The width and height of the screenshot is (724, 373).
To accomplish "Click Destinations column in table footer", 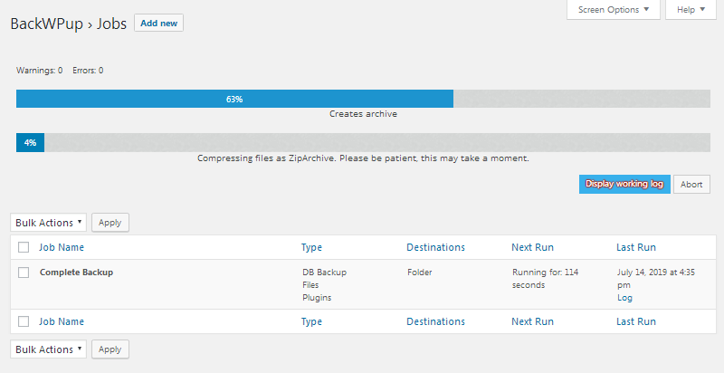I will (435, 321).
